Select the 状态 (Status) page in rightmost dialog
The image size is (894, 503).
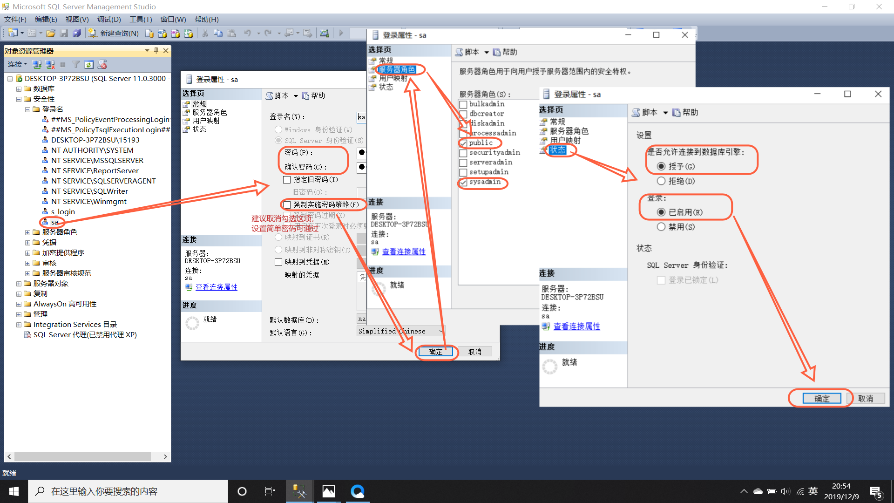557,150
